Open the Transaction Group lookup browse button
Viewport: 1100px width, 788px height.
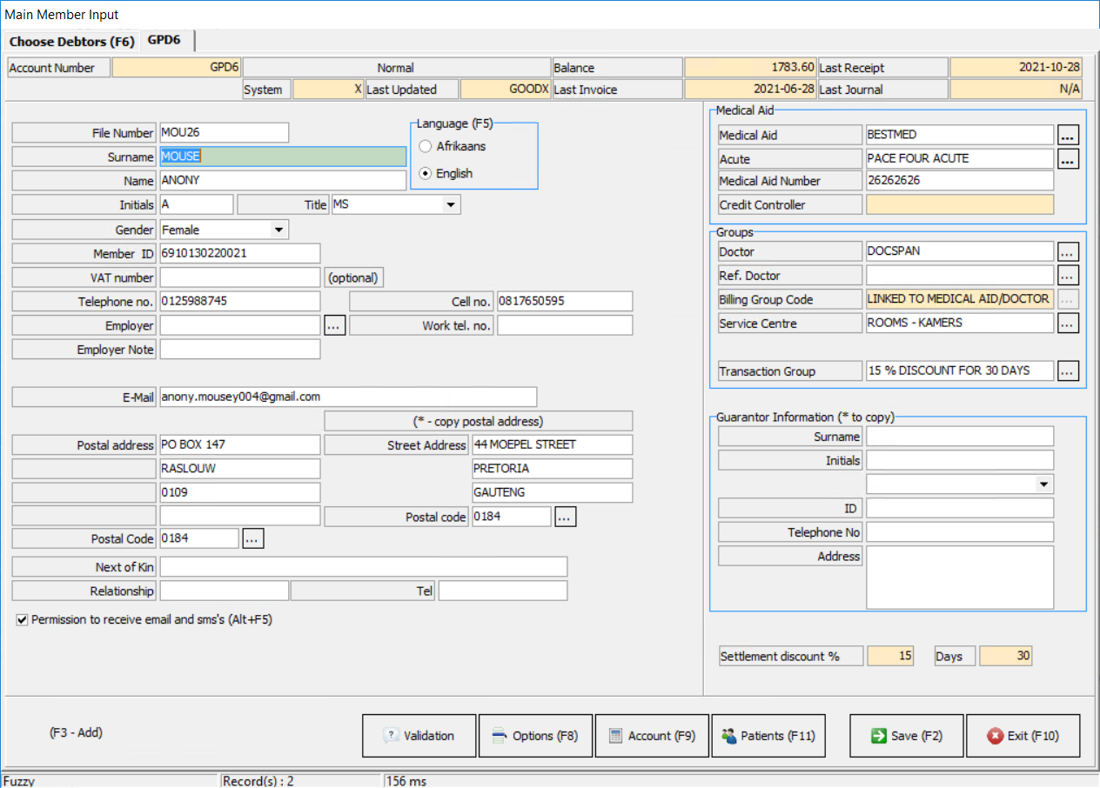[1068, 371]
